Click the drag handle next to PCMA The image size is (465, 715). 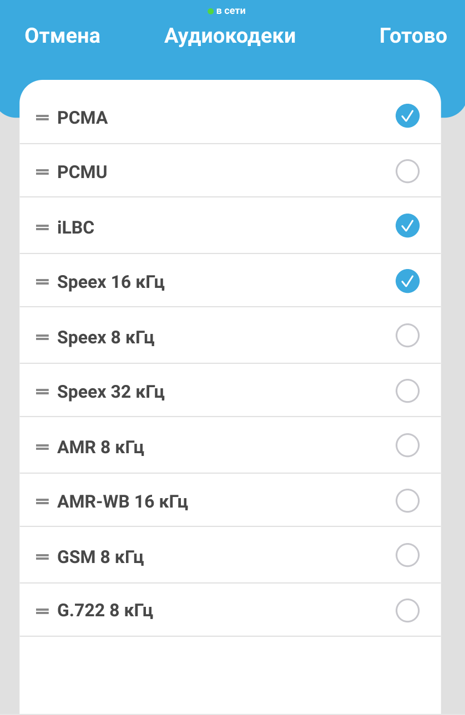tap(42, 118)
